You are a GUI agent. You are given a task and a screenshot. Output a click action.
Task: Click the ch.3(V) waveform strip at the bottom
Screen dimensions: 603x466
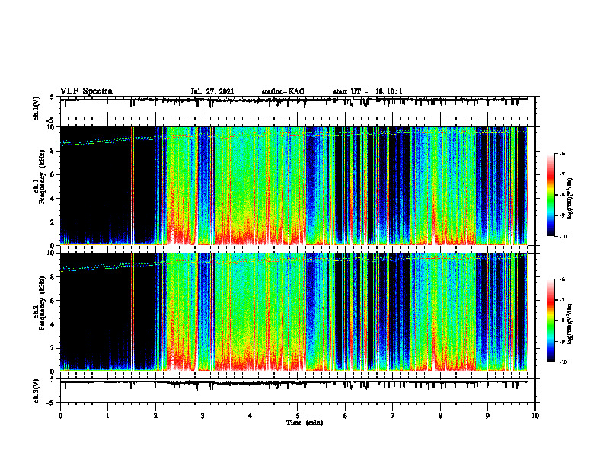[298, 391]
